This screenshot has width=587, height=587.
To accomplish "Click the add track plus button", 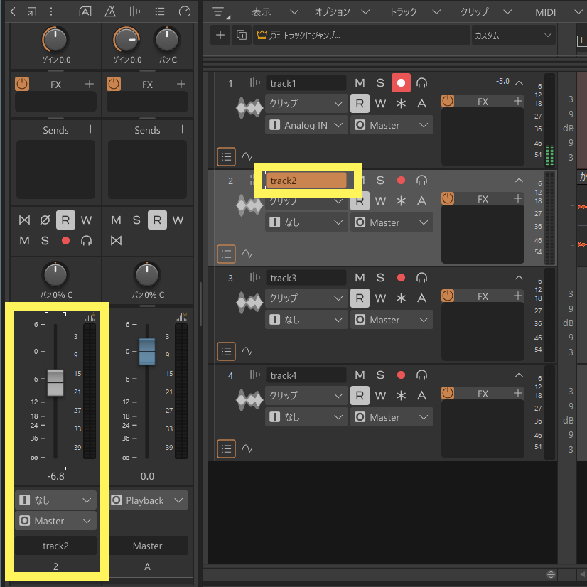I will (x=220, y=36).
